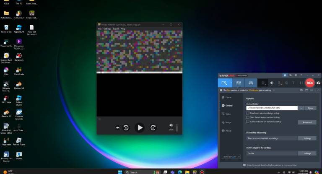Image resolution: width=322 pixels, height=174 pixels.
Task: Select New Text Document desktop icon
Action: click(31, 30)
